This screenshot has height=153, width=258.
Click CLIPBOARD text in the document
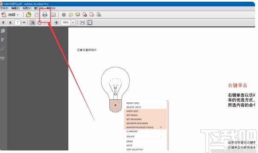pos(132,131)
